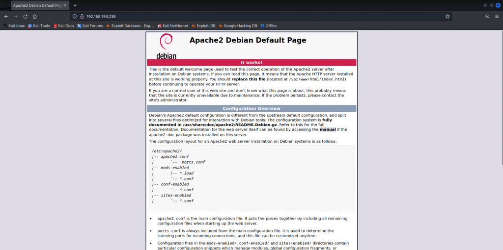
Task: Click the replace this file bold text
Action: coord(249,79)
